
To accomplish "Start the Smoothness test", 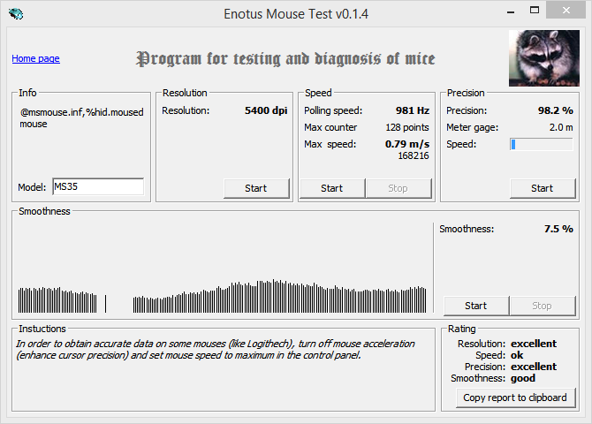I will (x=476, y=306).
